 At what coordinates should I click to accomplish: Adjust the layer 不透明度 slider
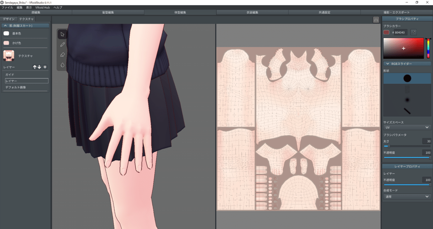407,185
